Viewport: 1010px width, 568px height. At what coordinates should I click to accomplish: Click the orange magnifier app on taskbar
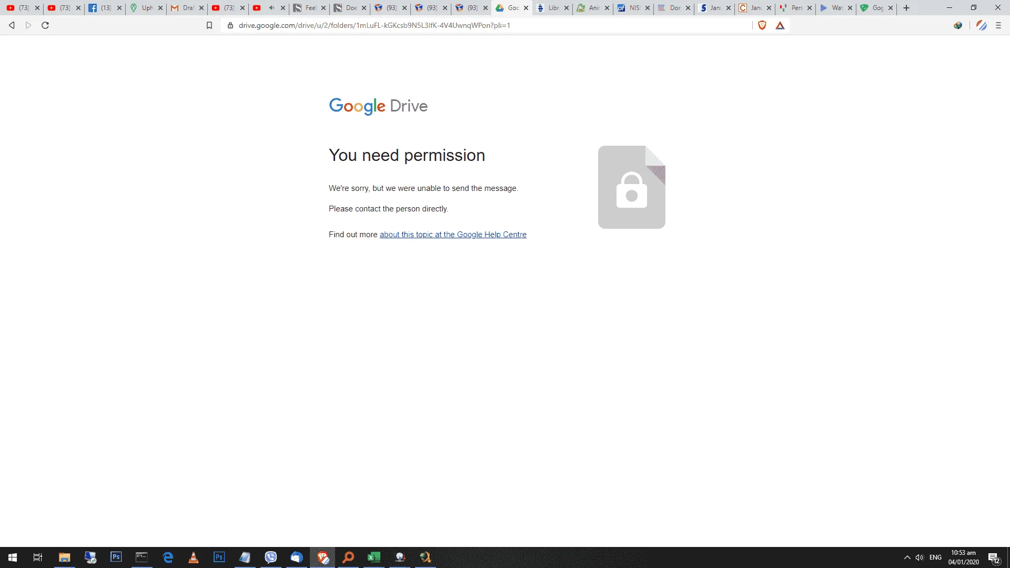pyautogui.click(x=348, y=557)
